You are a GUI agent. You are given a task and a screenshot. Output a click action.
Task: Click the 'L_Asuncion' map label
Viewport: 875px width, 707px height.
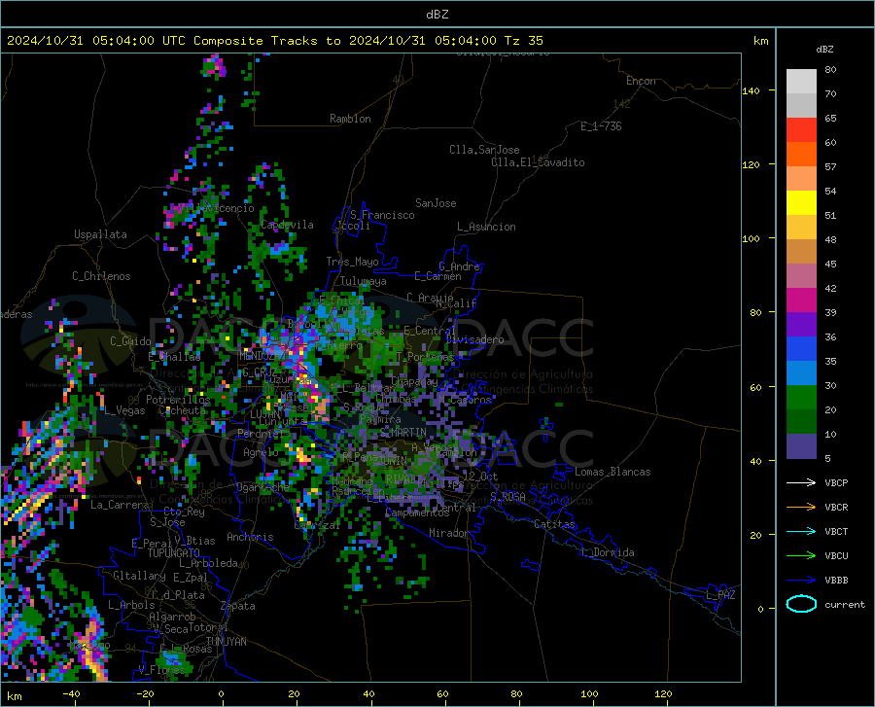(486, 227)
